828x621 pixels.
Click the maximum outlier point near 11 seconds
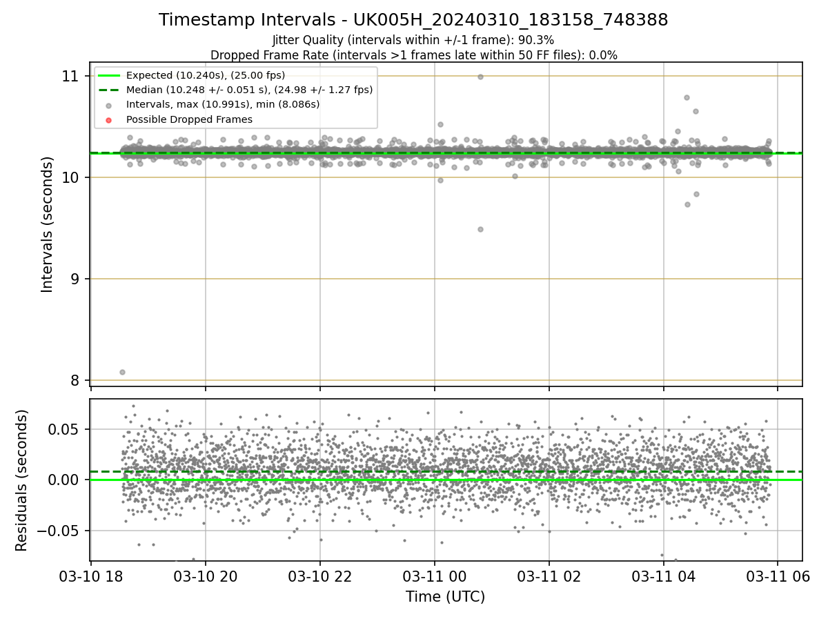coord(480,77)
